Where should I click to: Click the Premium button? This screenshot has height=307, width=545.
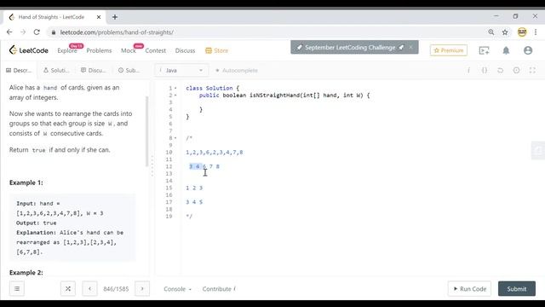tap(449, 50)
